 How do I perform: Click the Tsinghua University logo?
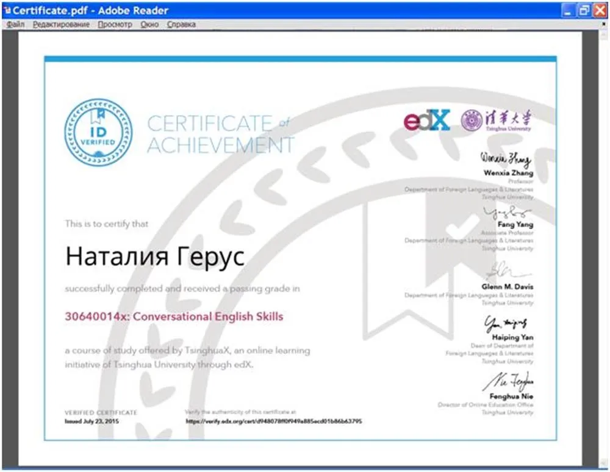click(497, 120)
